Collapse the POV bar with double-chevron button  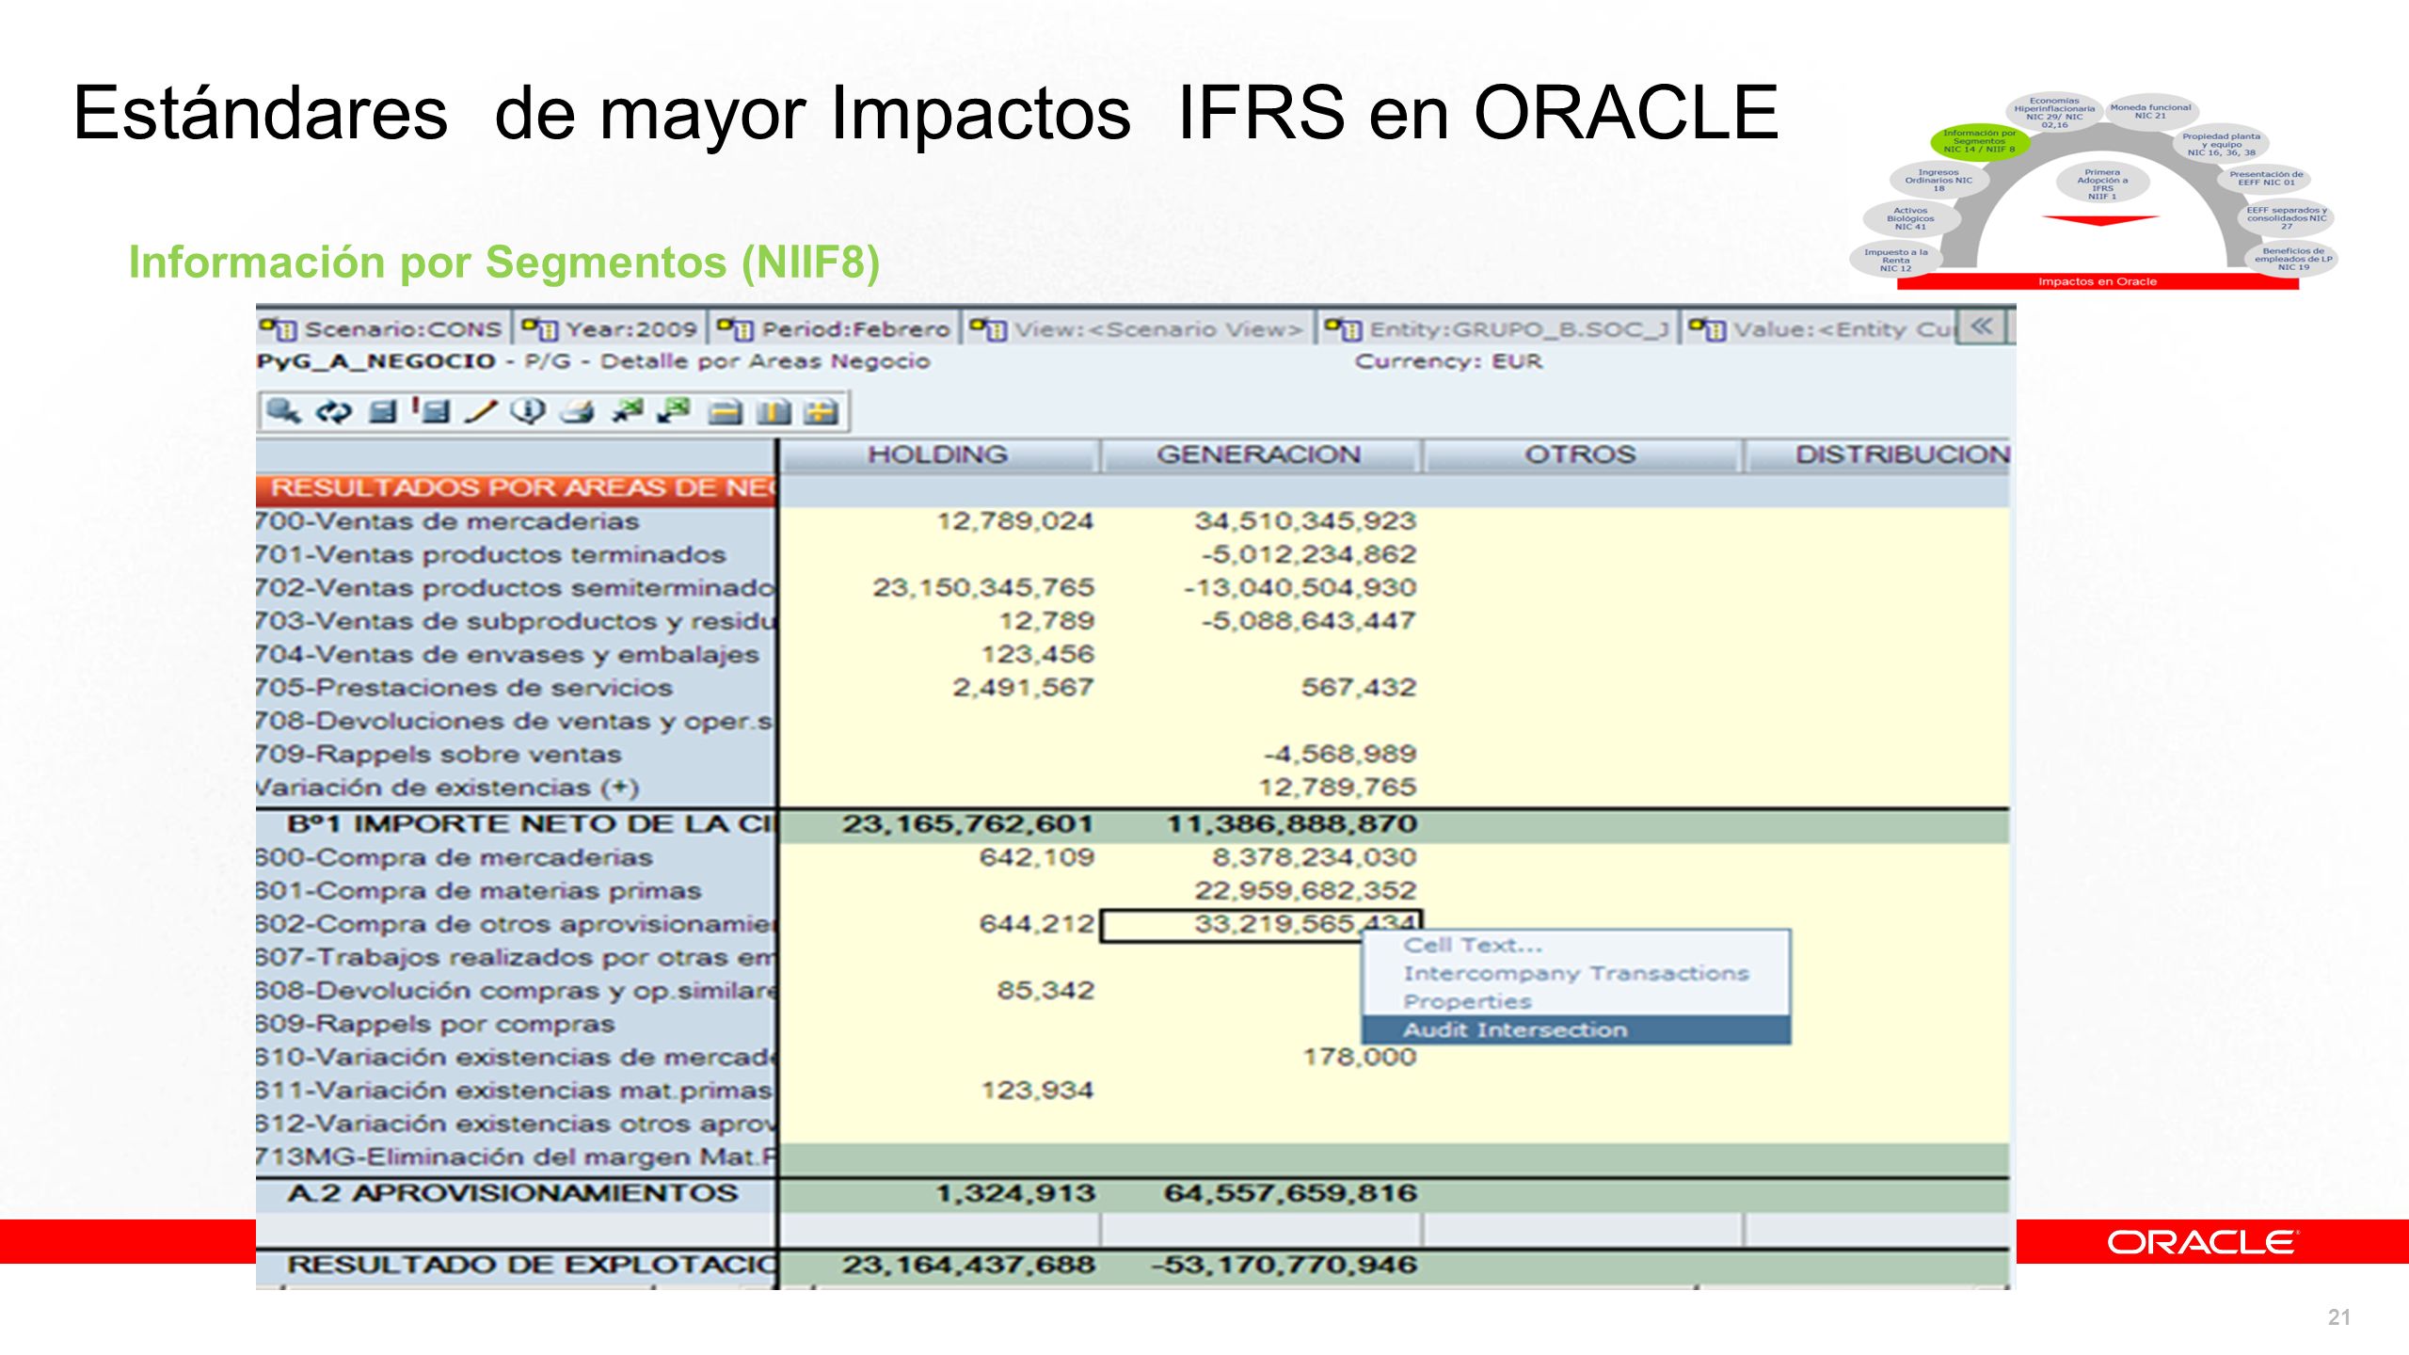pyautogui.click(x=1982, y=327)
